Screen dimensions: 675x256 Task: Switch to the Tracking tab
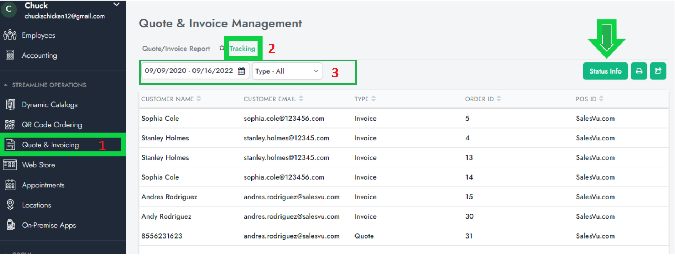[x=242, y=49]
